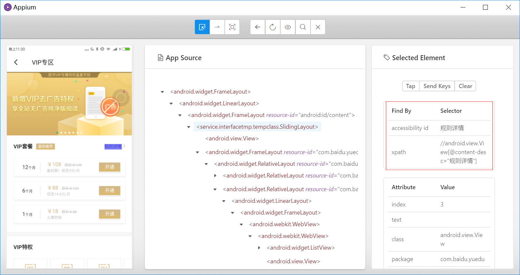Quit session with the X toolbar icon

click(318, 27)
